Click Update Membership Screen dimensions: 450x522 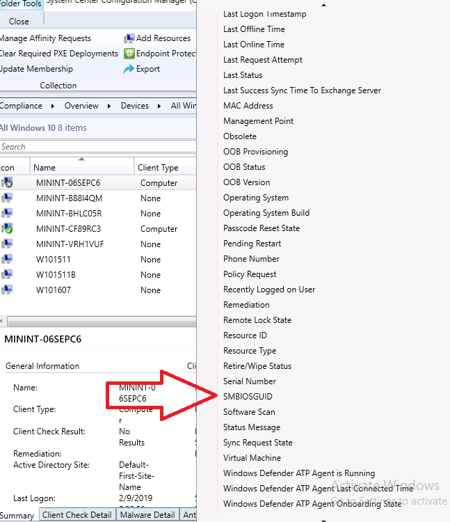[x=36, y=69]
